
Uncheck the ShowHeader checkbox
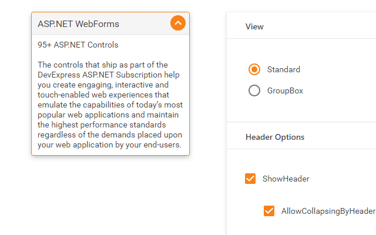click(250, 179)
